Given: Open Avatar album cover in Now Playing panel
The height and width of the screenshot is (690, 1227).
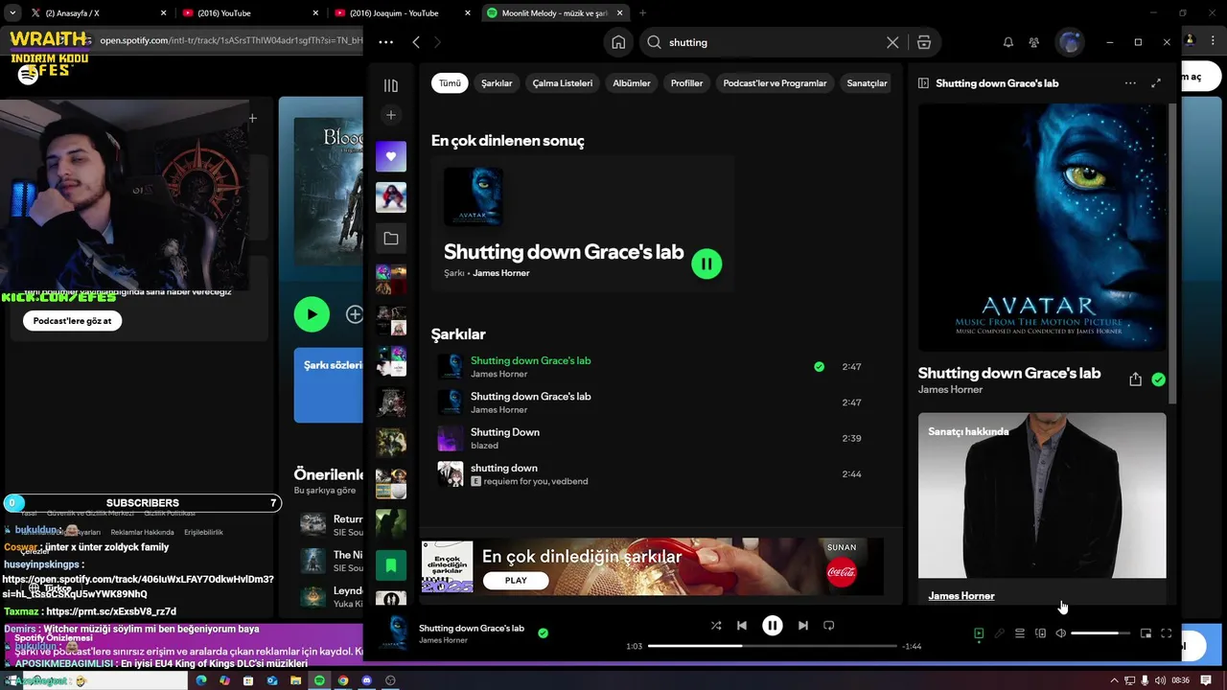Looking at the screenshot, I should [x=1042, y=227].
